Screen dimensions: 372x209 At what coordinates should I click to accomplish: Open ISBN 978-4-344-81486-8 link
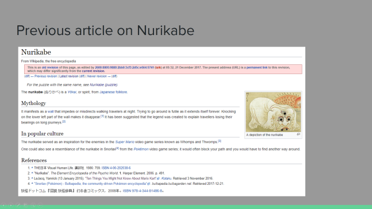[143, 191]
